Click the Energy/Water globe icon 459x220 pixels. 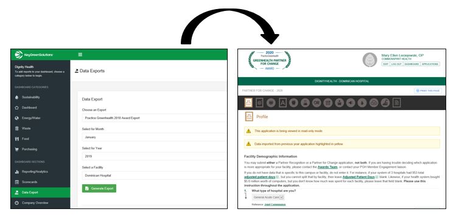click(17, 118)
